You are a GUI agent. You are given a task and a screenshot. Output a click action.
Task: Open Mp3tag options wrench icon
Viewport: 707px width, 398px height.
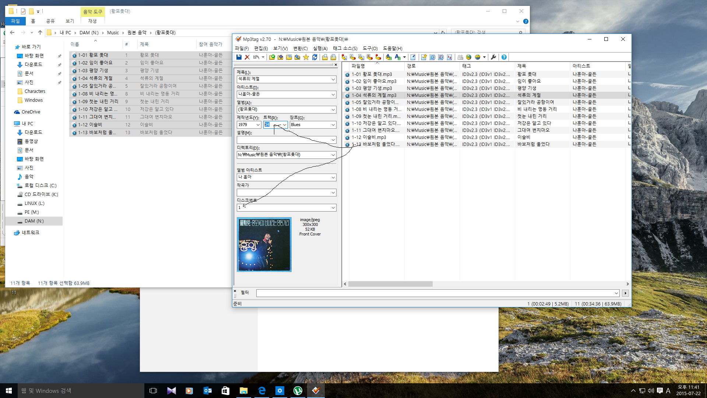pyautogui.click(x=493, y=57)
